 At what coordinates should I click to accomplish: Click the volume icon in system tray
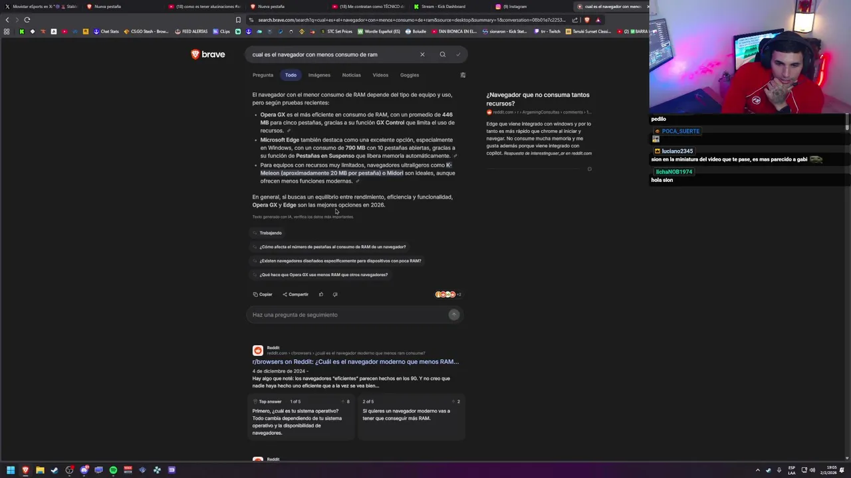[812, 470]
